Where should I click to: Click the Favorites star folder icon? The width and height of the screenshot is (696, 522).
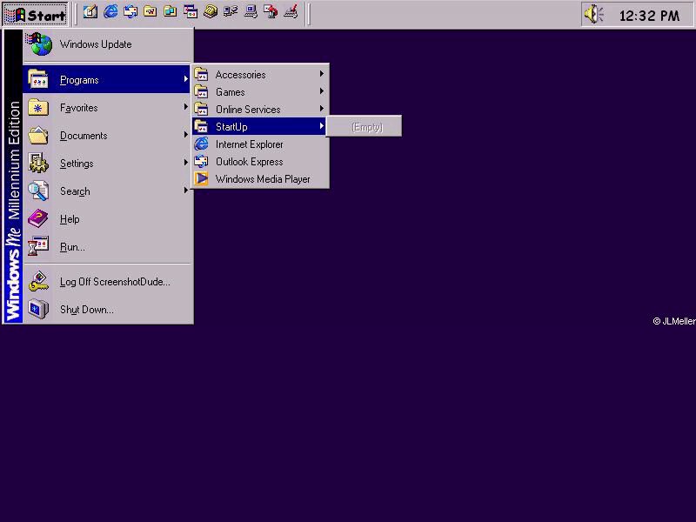(38, 107)
